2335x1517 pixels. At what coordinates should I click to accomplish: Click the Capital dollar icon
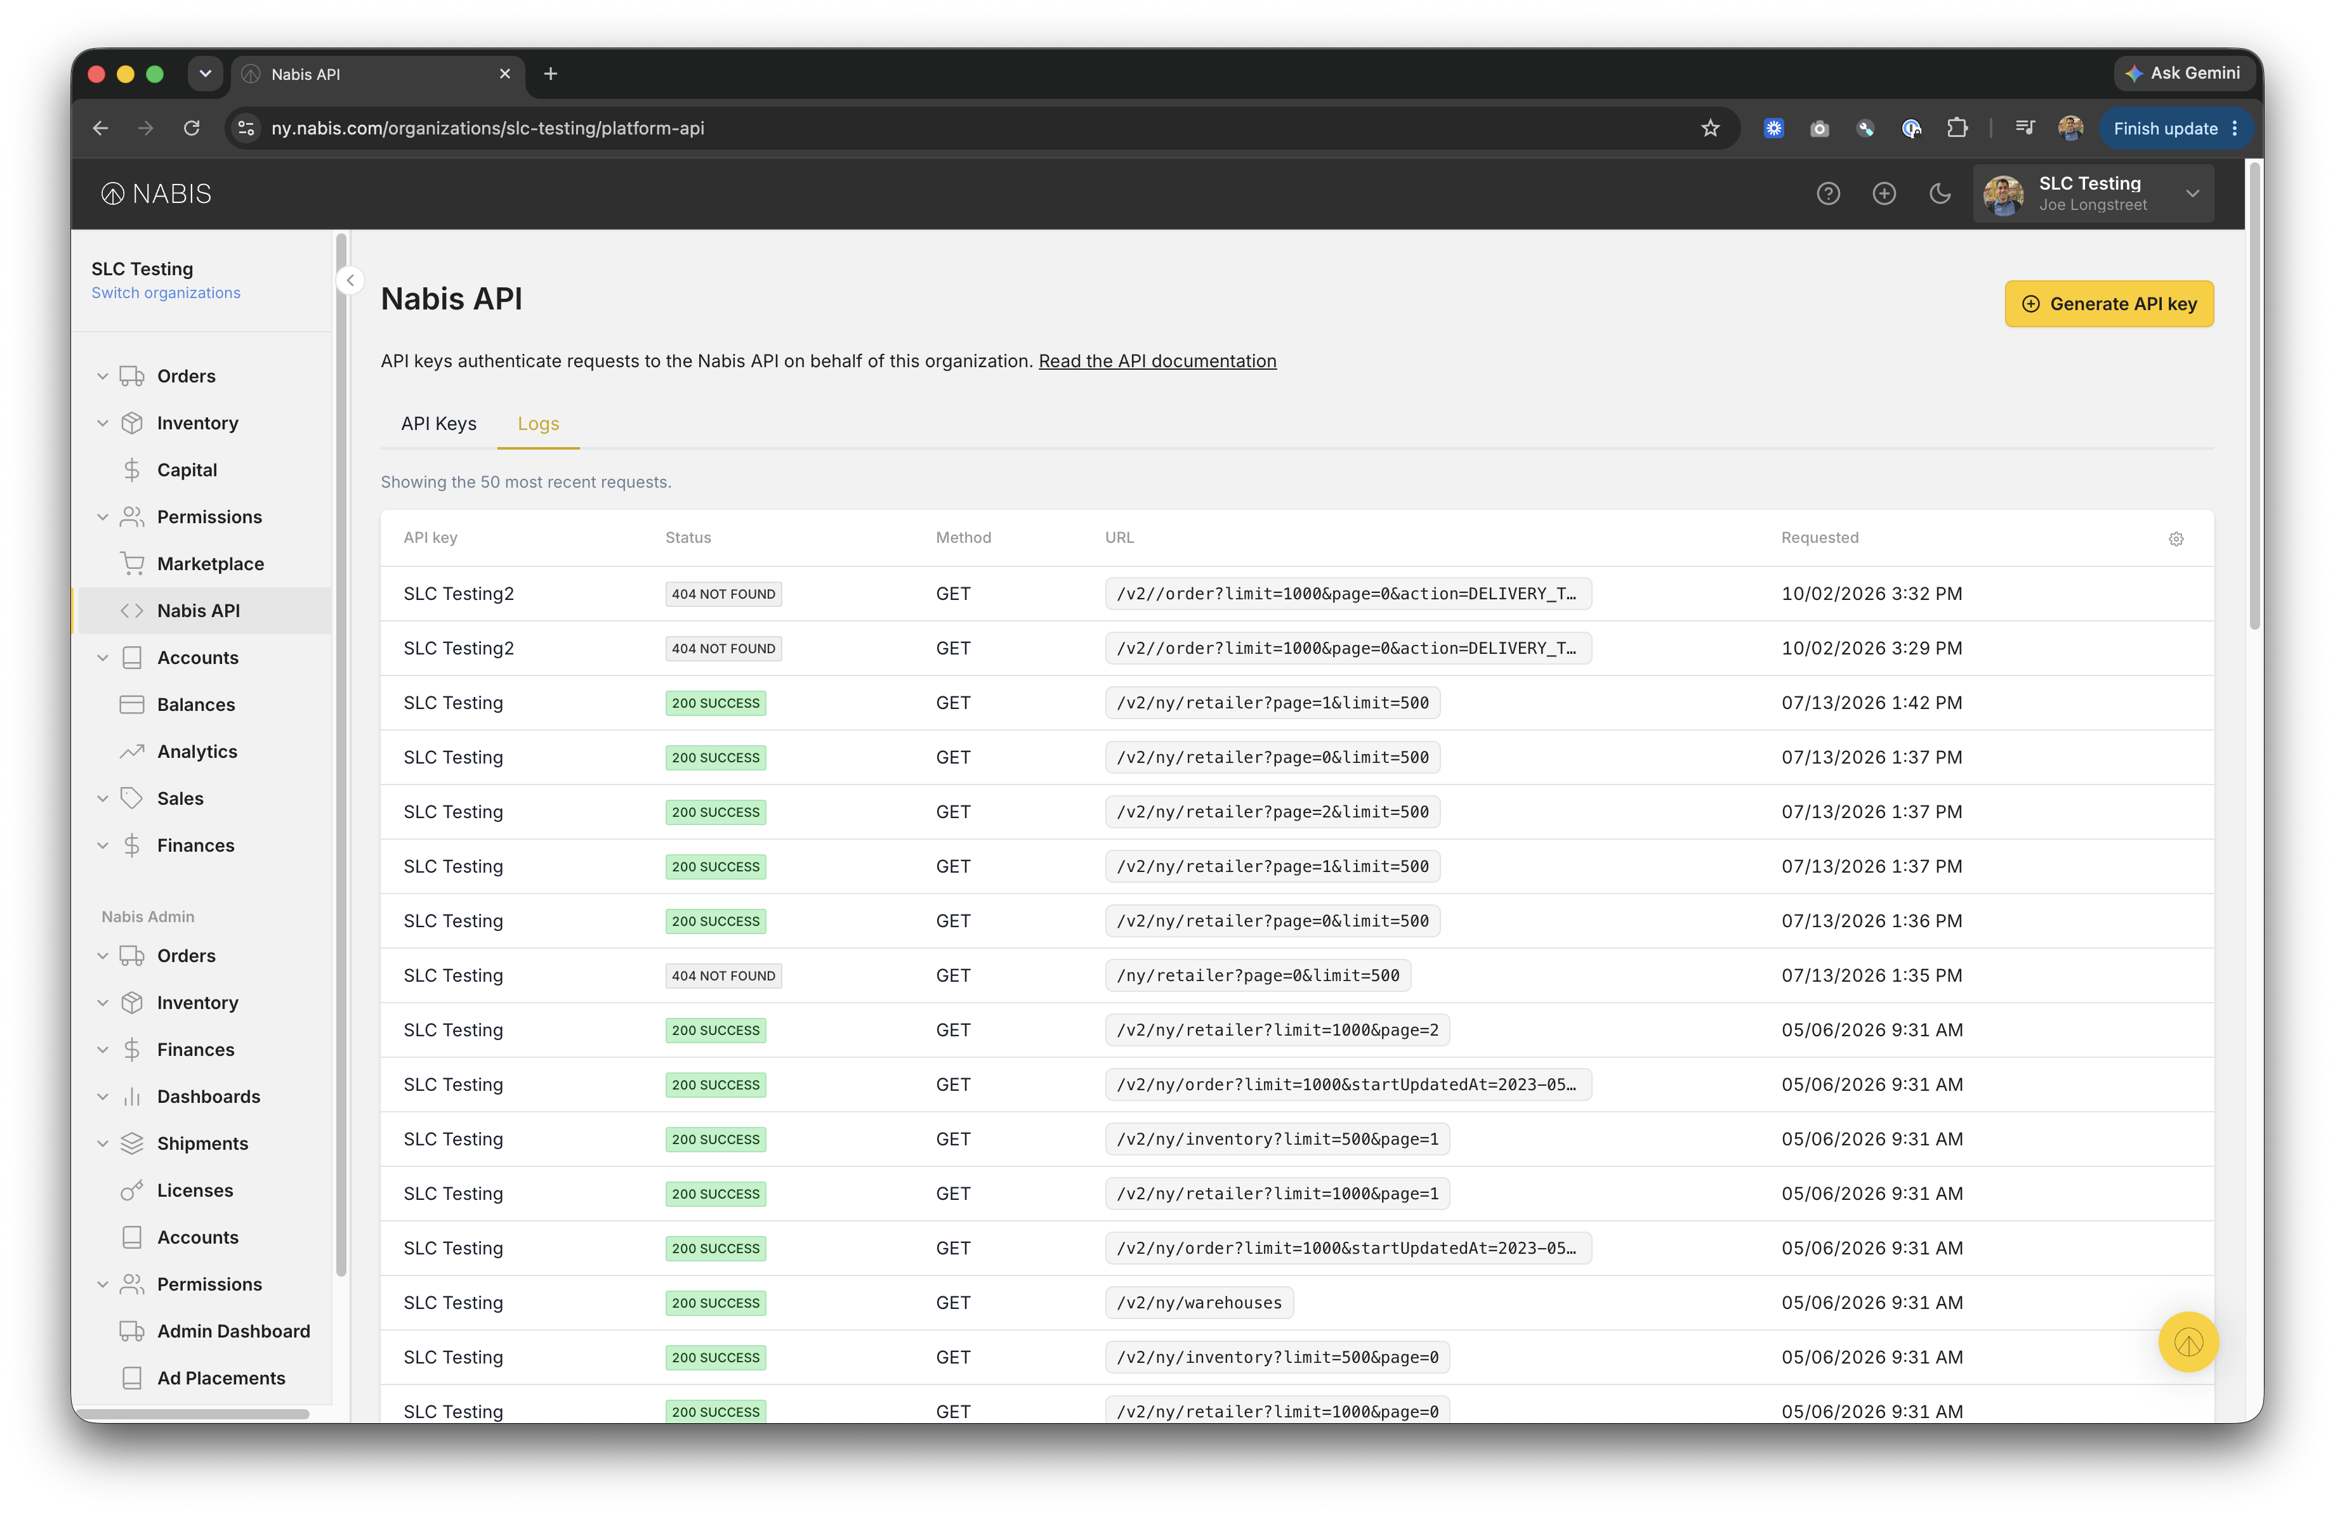131,470
